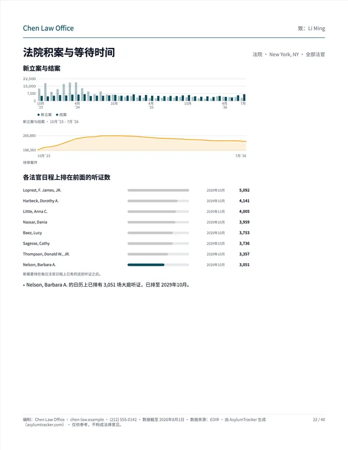Image resolution: width=348 pixels, height=450 pixels.
Task: Click judge name 'Thompson, Donald W., JR.'
Action: tap(46, 254)
